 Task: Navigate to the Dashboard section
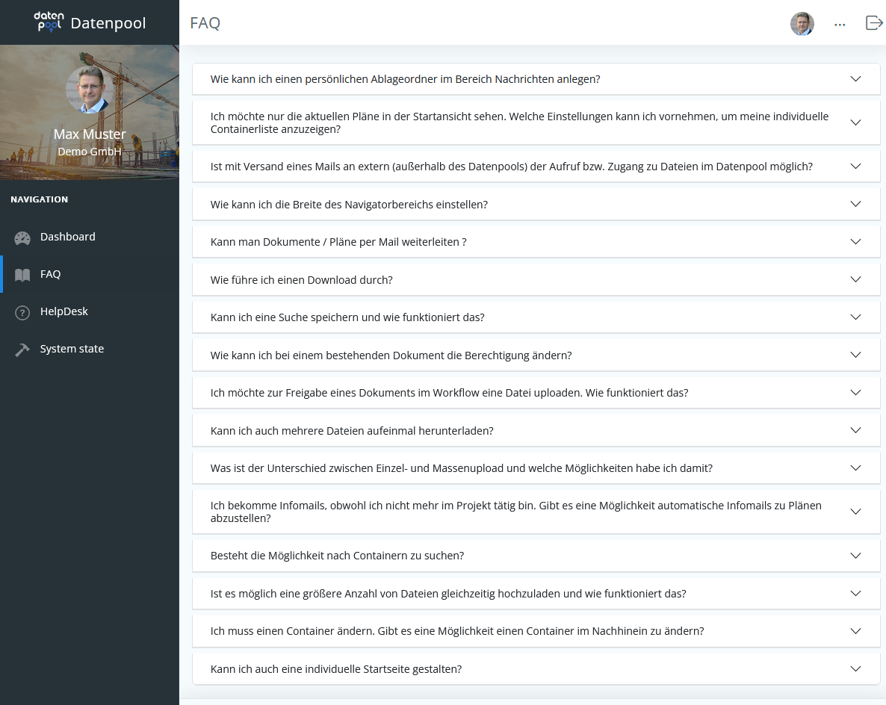67,237
